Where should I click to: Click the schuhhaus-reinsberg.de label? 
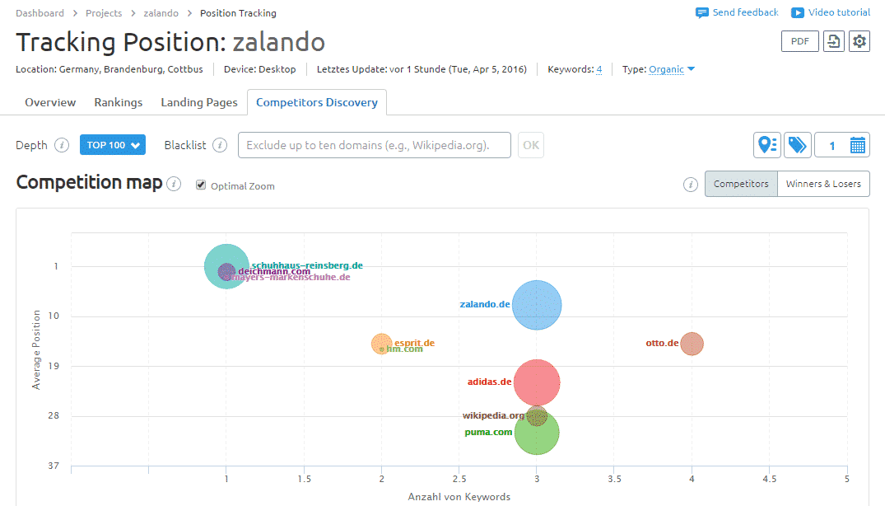pos(307,265)
